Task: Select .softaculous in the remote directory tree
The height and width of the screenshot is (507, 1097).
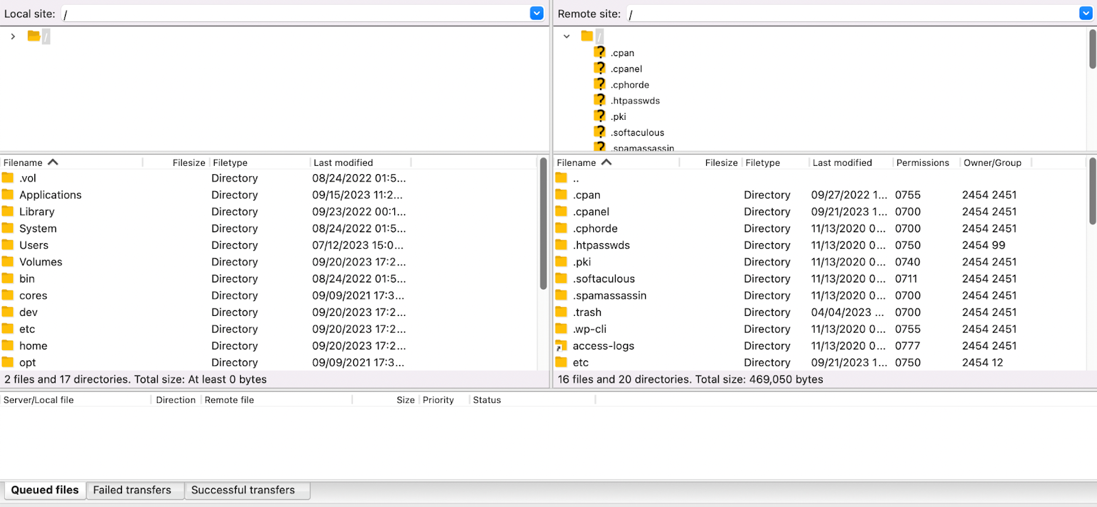Action: coord(638,132)
